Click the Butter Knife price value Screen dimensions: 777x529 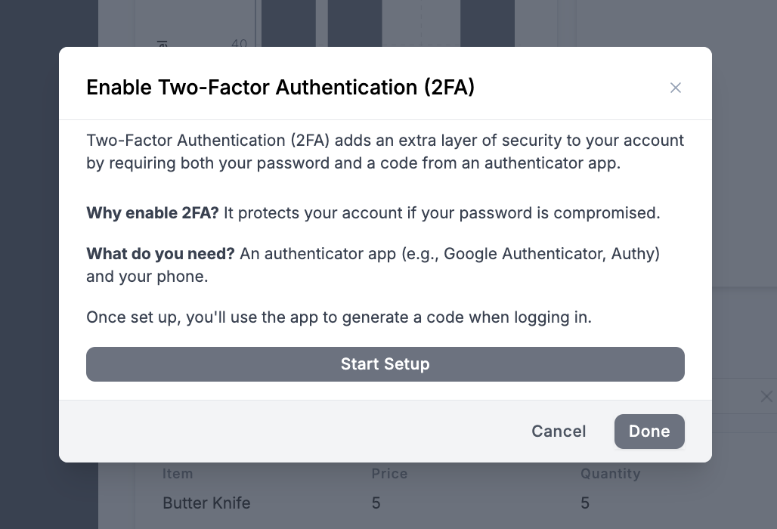376,503
